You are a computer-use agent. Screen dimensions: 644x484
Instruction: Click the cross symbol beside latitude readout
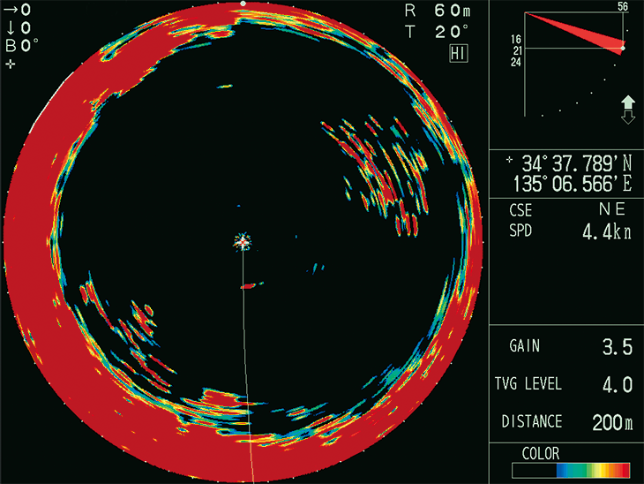coord(510,162)
